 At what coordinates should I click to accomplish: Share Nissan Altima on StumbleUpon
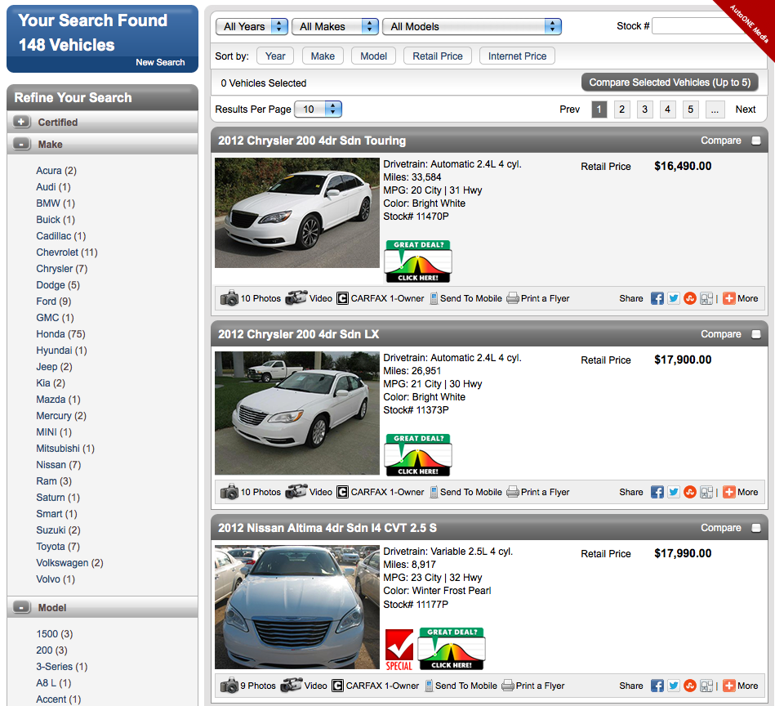point(689,686)
